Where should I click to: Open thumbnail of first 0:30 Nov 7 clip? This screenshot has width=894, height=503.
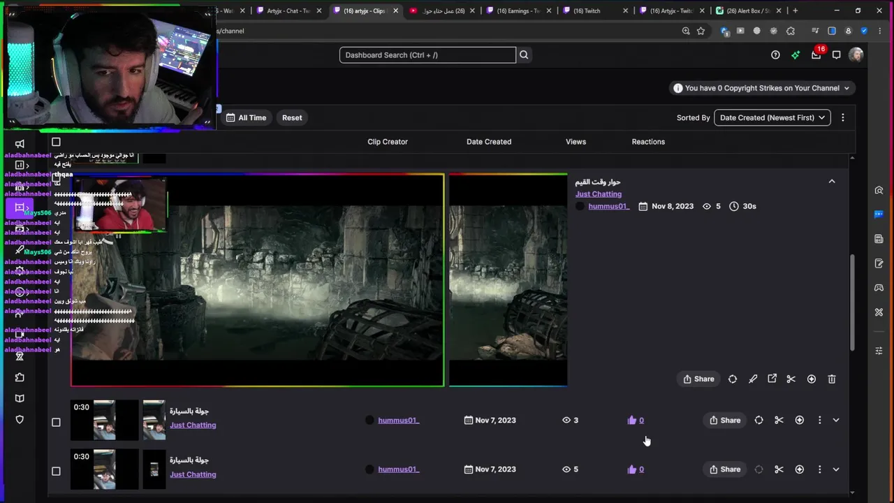pos(105,420)
